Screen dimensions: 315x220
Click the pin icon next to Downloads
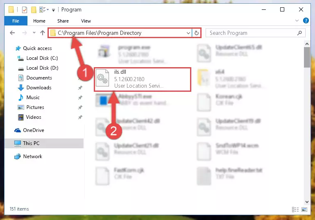click(x=80, y=88)
